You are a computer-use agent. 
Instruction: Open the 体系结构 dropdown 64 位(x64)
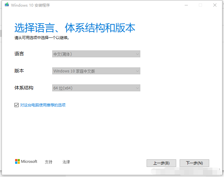click(96, 88)
